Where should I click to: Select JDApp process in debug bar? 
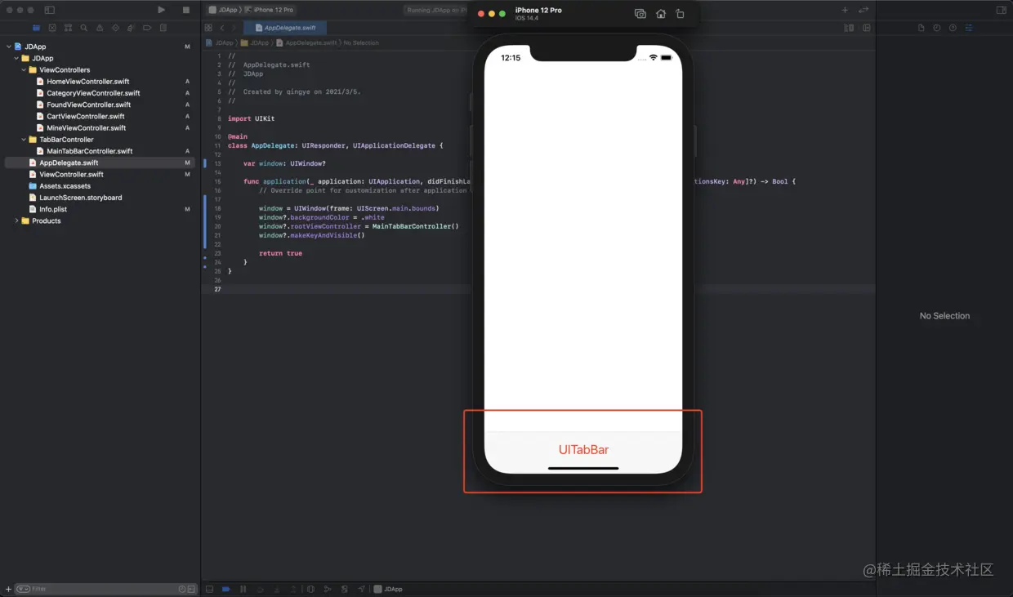389,589
